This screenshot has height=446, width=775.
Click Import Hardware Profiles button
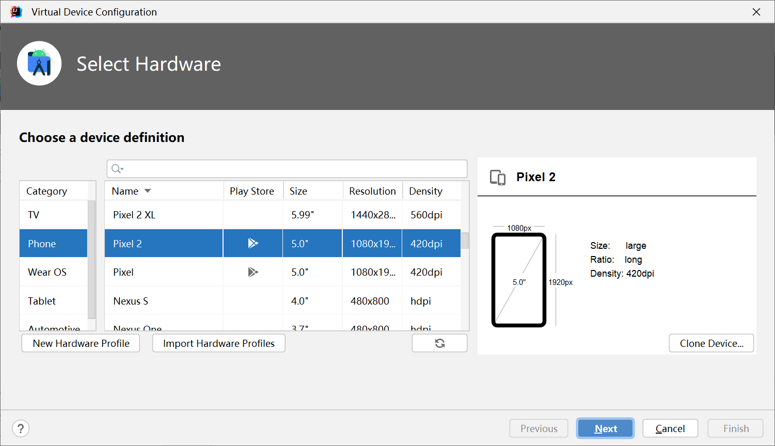219,343
